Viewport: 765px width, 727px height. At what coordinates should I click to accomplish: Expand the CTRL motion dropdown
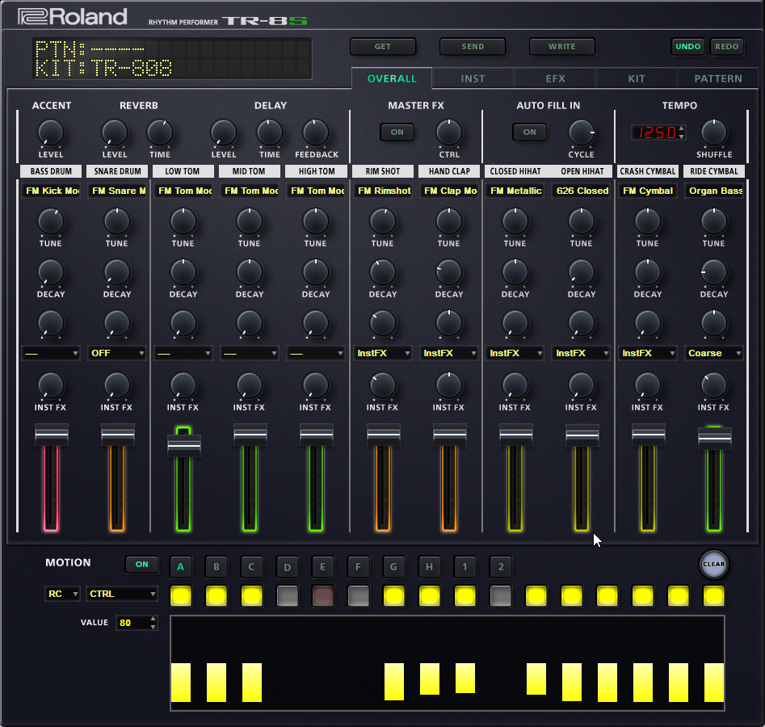(x=121, y=594)
